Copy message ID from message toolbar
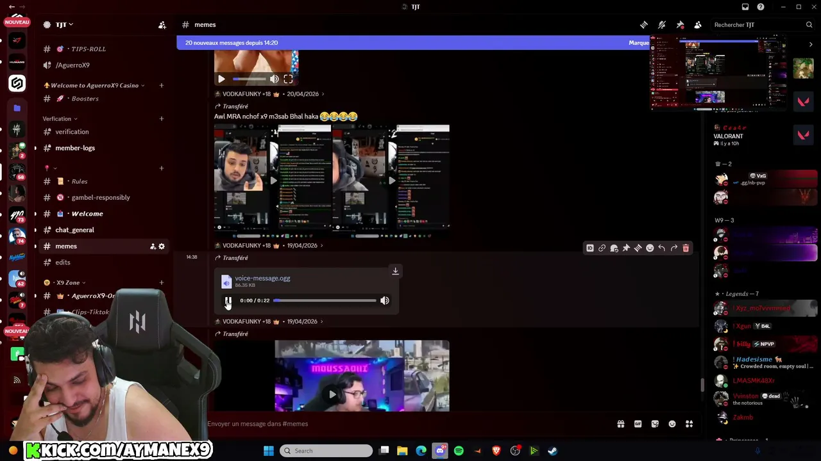821x461 pixels. [x=590, y=248]
